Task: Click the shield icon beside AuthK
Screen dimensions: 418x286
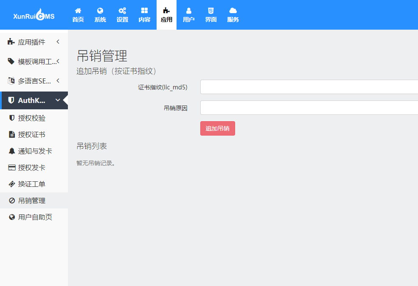Action: click(x=11, y=100)
